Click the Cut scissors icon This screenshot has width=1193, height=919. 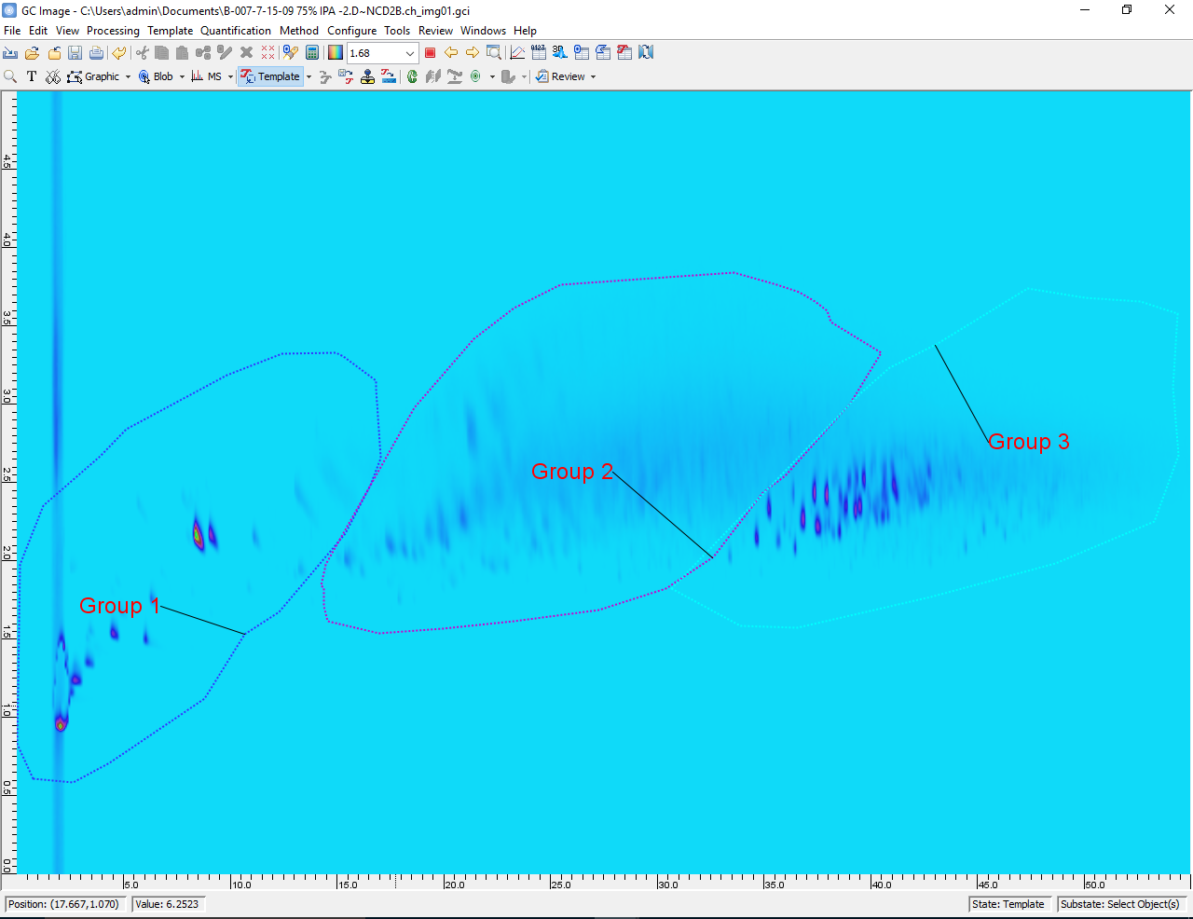pyautogui.click(x=142, y=53)
